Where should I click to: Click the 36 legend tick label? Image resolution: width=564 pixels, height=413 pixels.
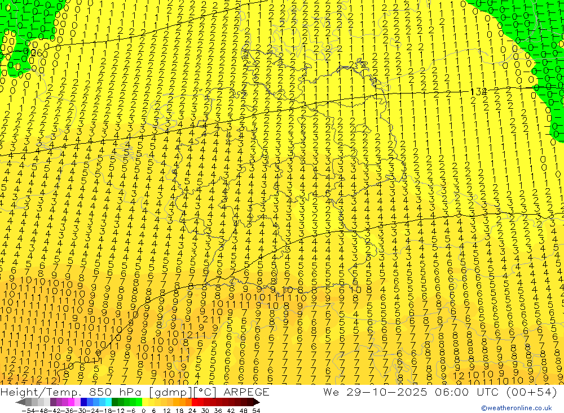pos(218,411)
